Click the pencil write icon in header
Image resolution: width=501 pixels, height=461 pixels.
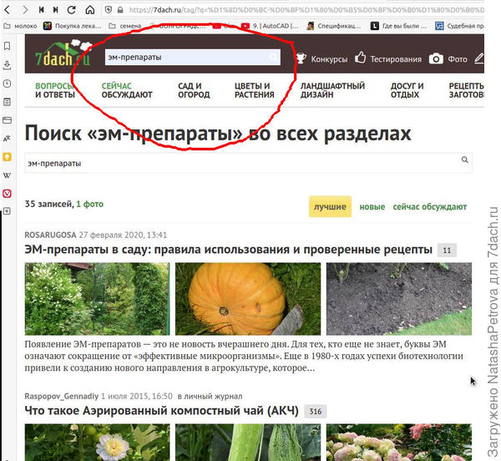(479, 58)
